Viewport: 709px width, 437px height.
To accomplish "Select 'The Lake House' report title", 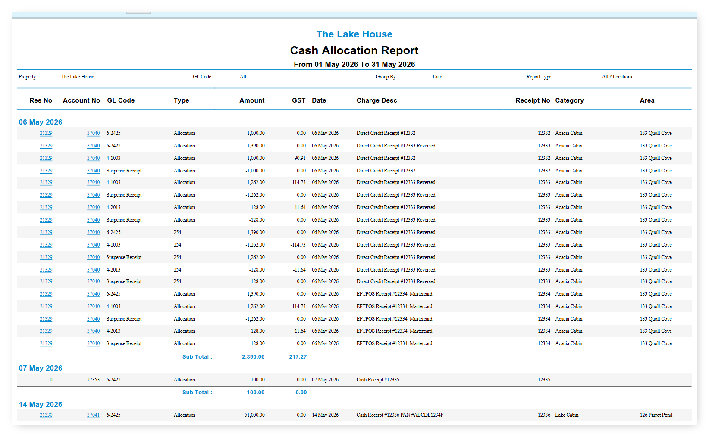I will [x=354, y=34].
